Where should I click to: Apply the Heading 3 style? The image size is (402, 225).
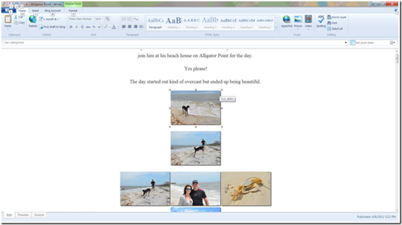pos(210,23)
